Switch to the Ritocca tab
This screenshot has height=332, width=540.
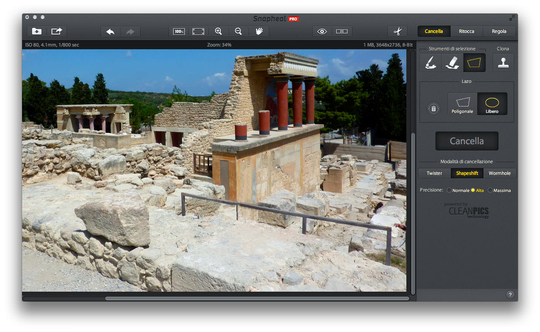click(x=466, y=31)
